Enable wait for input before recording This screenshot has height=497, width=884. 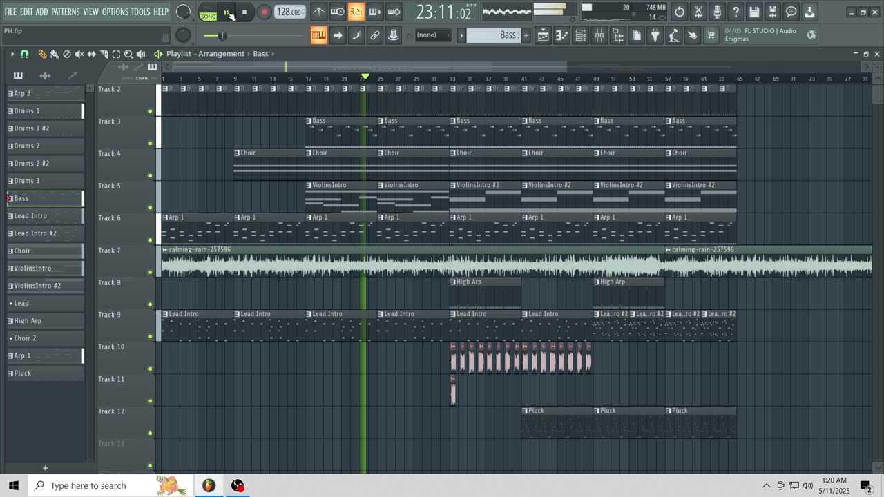coord(338,12)
